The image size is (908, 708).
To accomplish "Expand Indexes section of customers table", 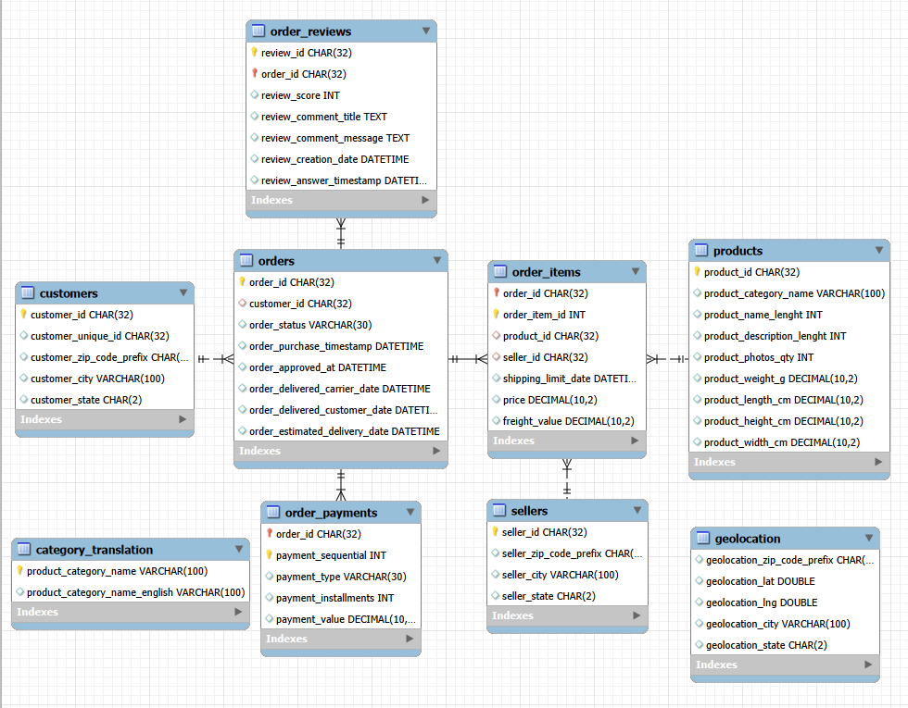I will 183,418.
